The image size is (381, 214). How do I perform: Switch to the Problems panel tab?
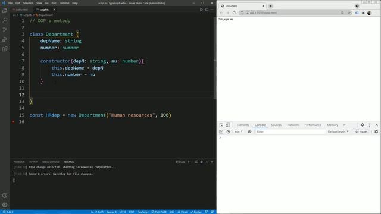click(x=19, y=162)
